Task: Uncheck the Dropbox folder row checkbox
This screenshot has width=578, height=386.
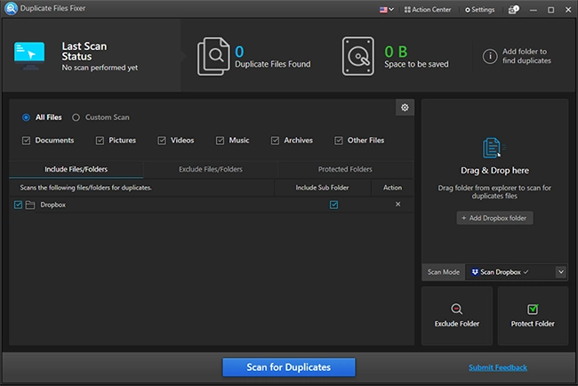Action: pos(18,205)
